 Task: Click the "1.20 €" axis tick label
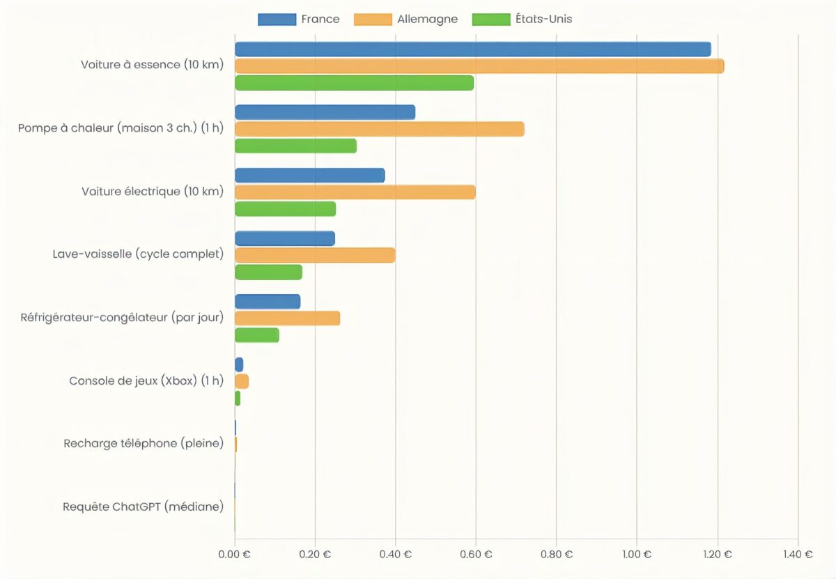(x=718, y=555)
